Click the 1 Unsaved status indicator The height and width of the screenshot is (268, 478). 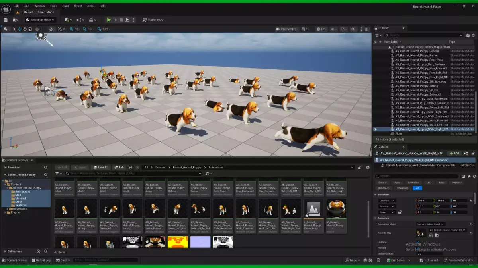pos(429,260)
